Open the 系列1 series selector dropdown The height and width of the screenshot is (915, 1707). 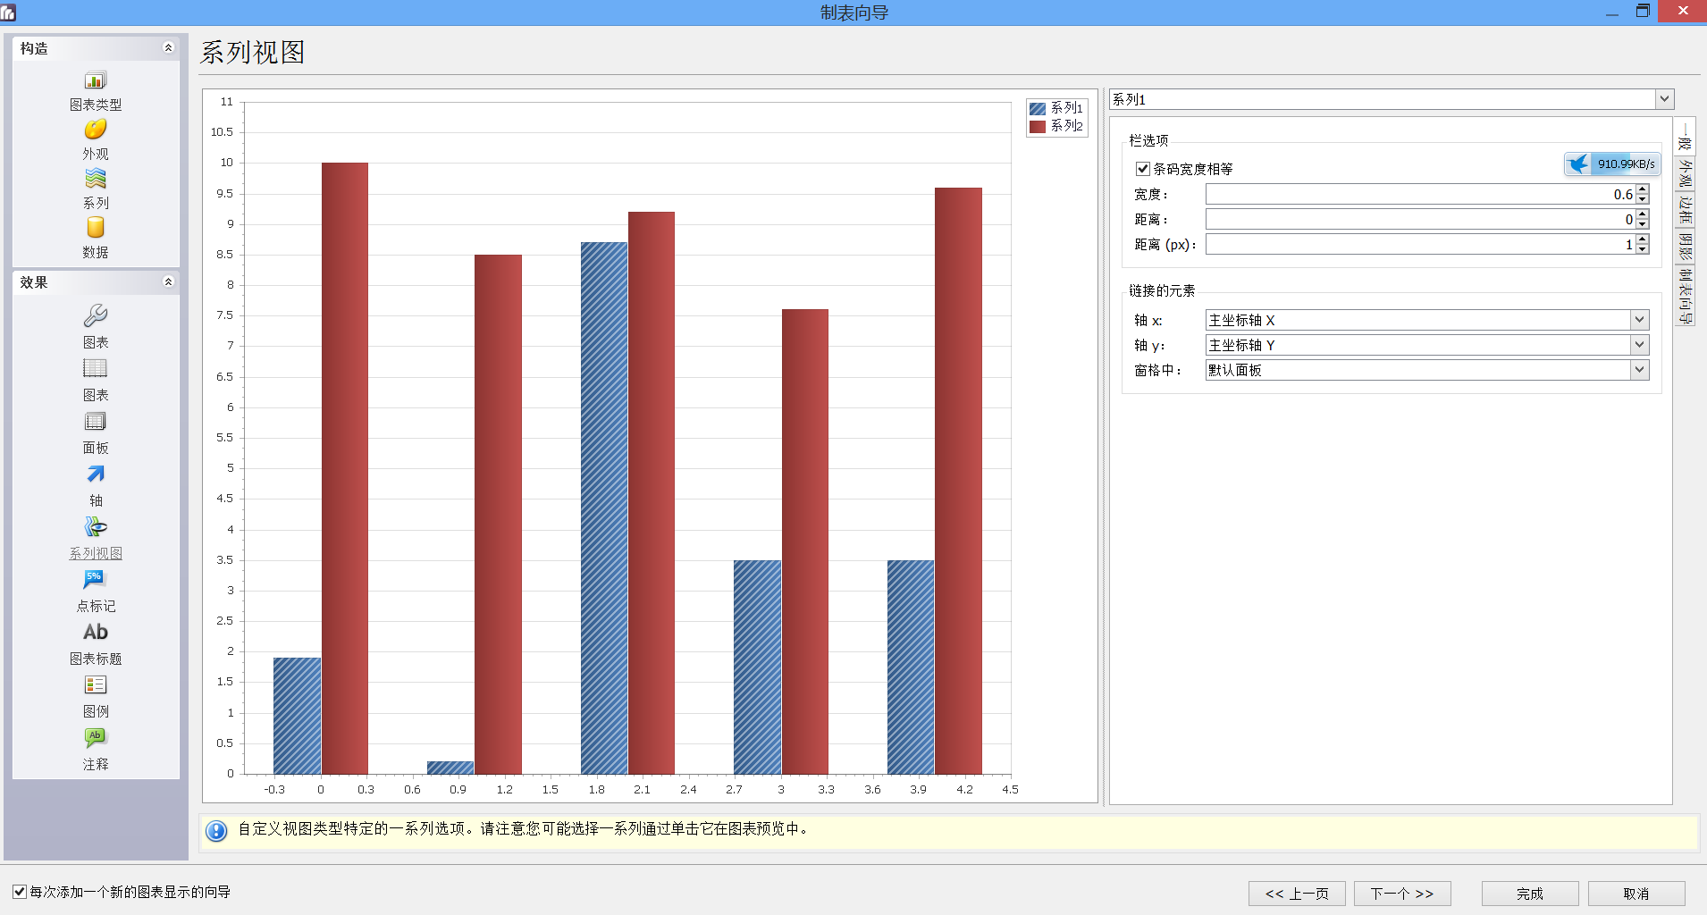[1663, 99]
